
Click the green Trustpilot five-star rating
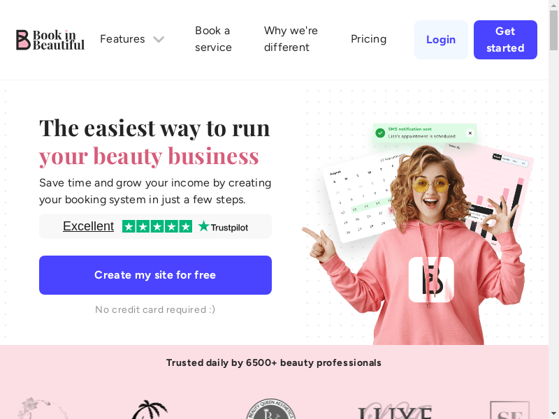tap(157, 226)
